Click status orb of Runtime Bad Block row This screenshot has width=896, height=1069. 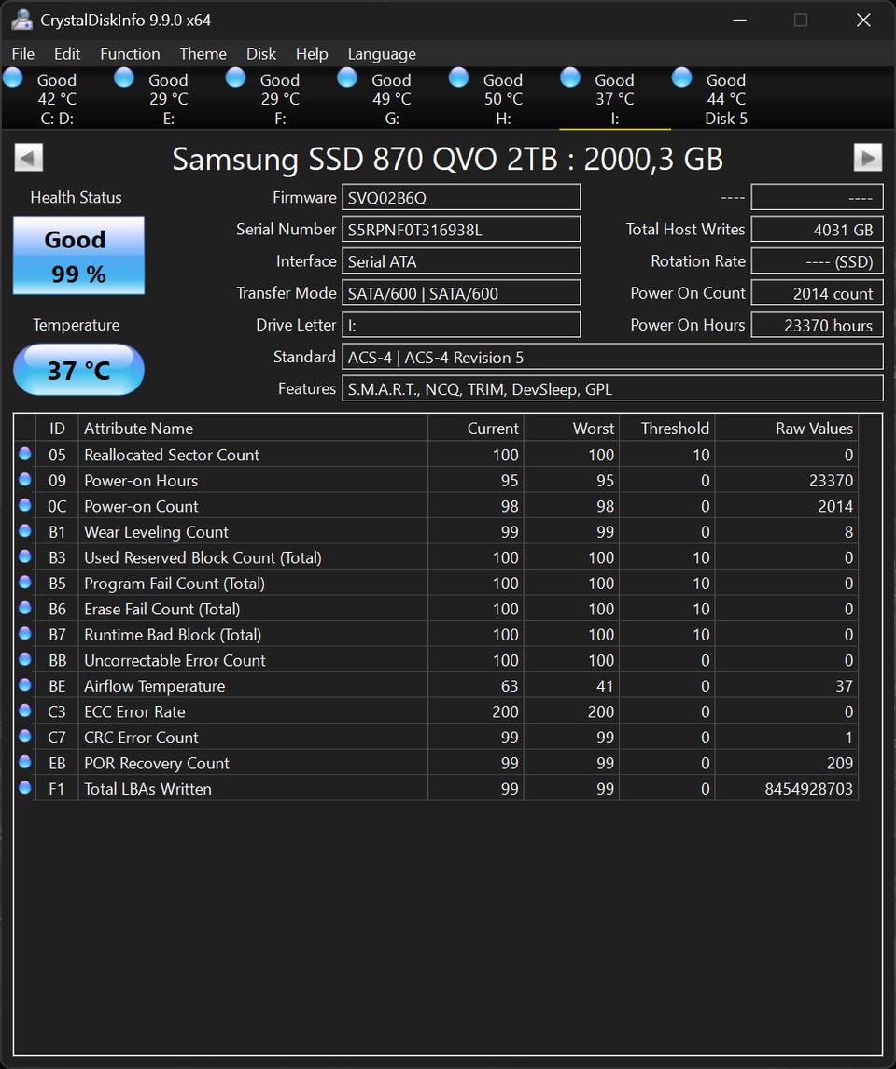pos(25,633)
